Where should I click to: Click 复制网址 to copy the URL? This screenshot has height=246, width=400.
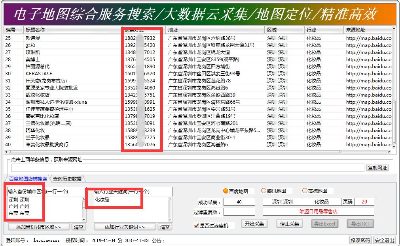tap(377, 167)
